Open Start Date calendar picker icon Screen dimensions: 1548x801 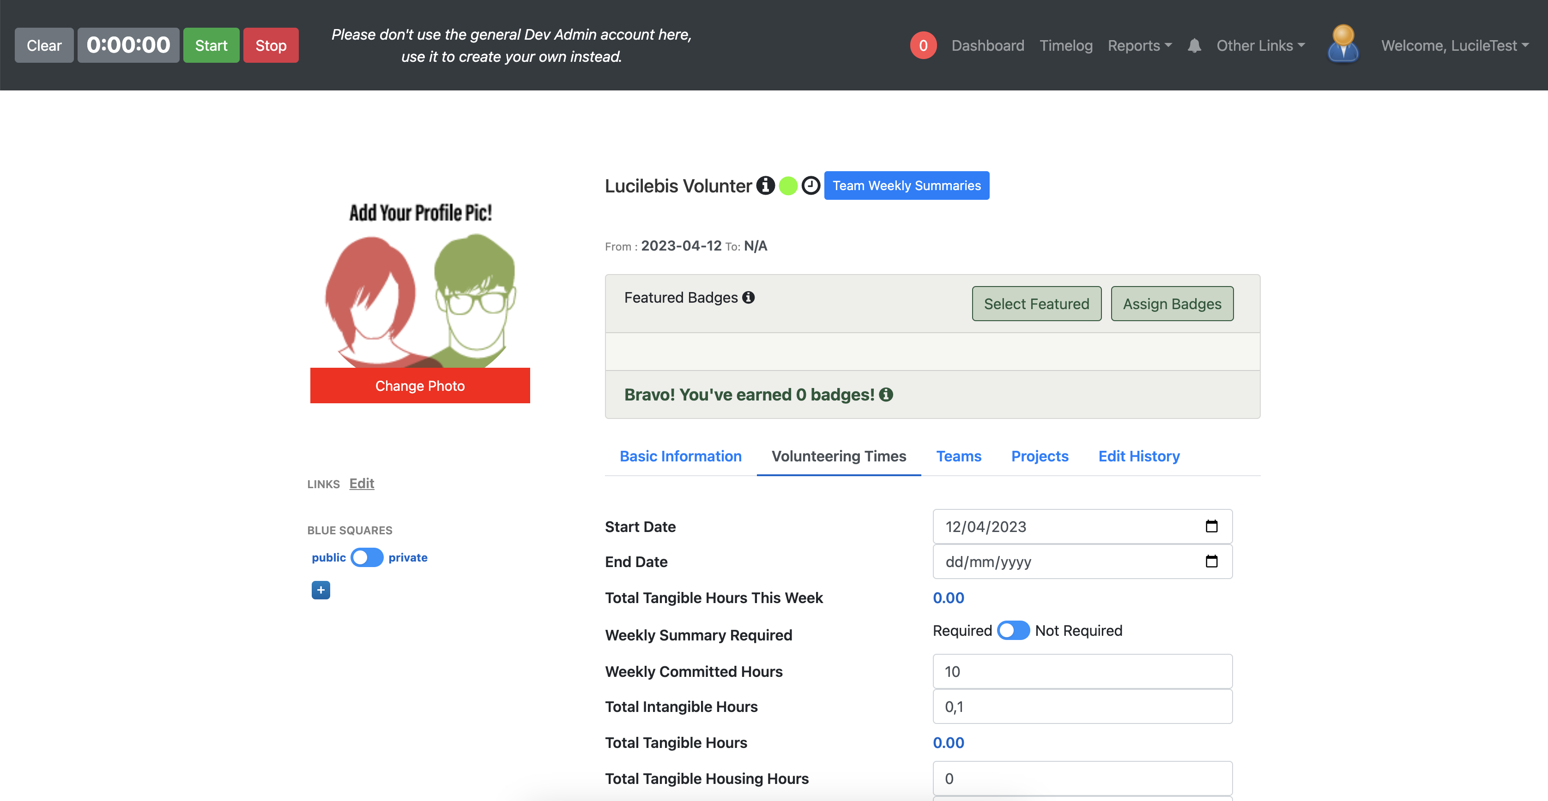tap(1211, 526)
